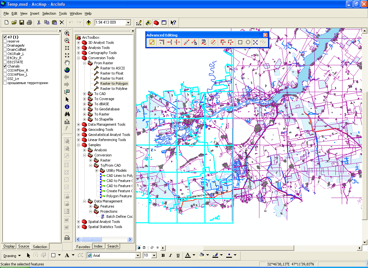368x268 pixels.
Task: Open the font size dropdown
Action: tap(154, 255)
